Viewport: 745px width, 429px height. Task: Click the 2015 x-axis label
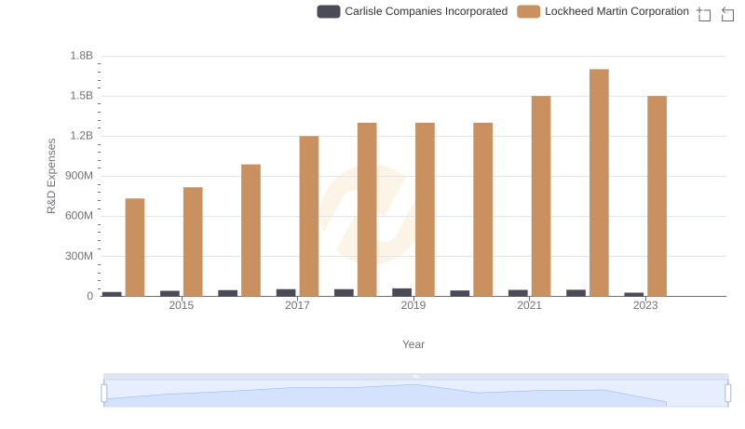(181, 305)
